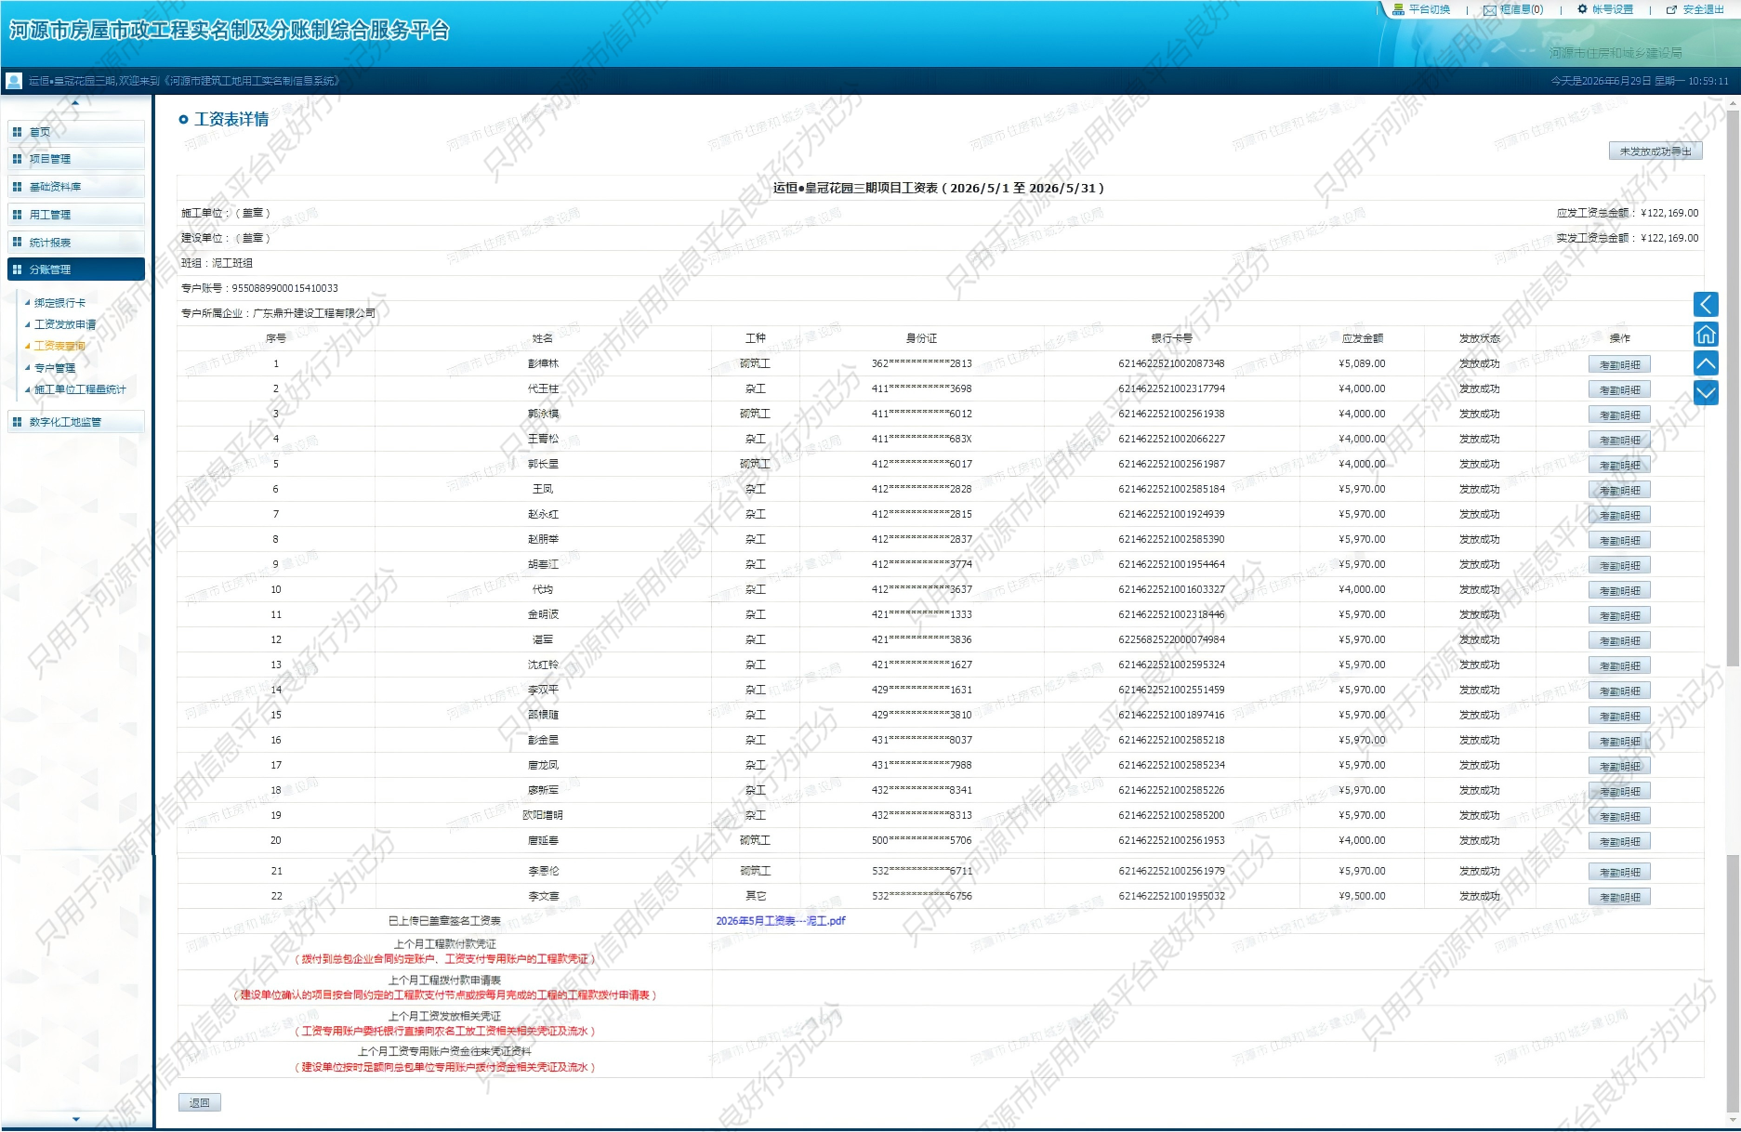
Task: Select 绑定银行卡 in the sidebar tree
Action: [59, 303]
